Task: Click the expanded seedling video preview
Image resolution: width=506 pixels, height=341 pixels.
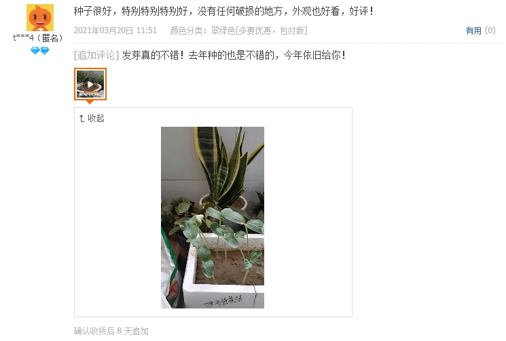Action: tap(213, 218)
